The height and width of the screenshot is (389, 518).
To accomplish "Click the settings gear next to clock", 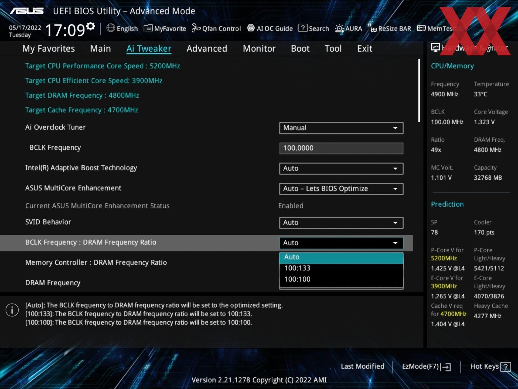I will [x=91, y=26].
